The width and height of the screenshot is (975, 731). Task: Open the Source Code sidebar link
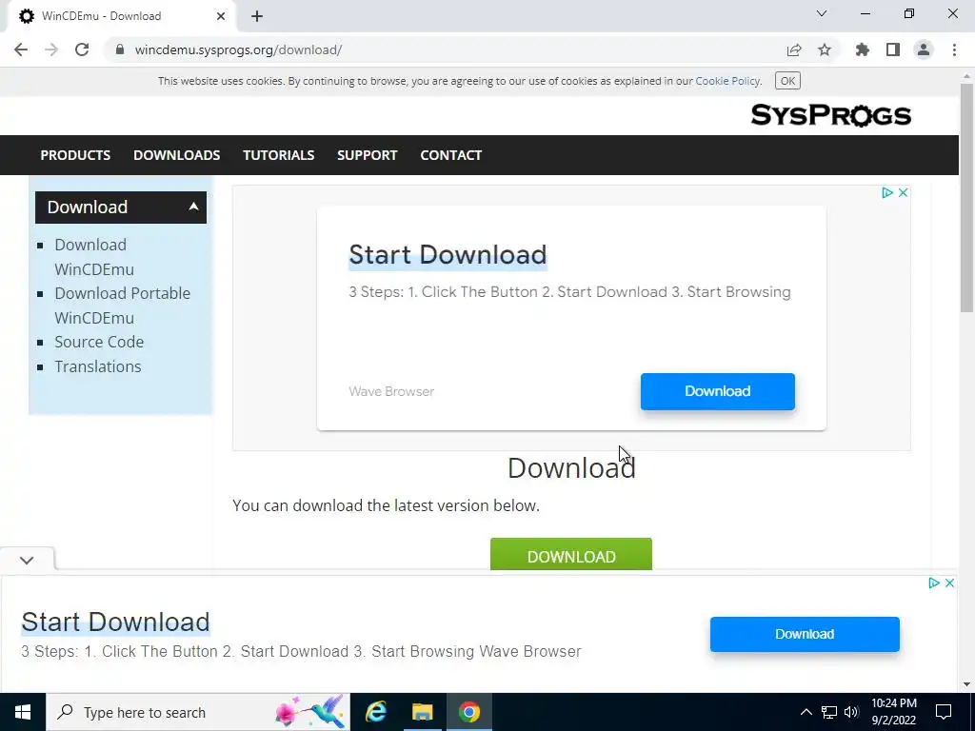click(99, 342)
